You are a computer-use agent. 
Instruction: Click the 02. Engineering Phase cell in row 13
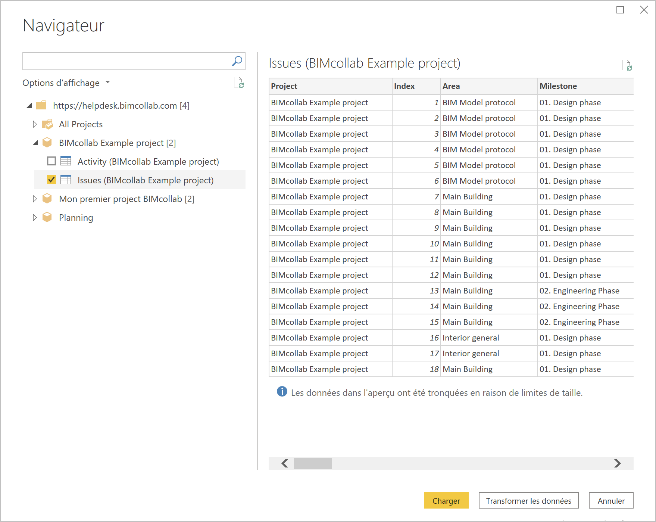[x=585, y=290]
